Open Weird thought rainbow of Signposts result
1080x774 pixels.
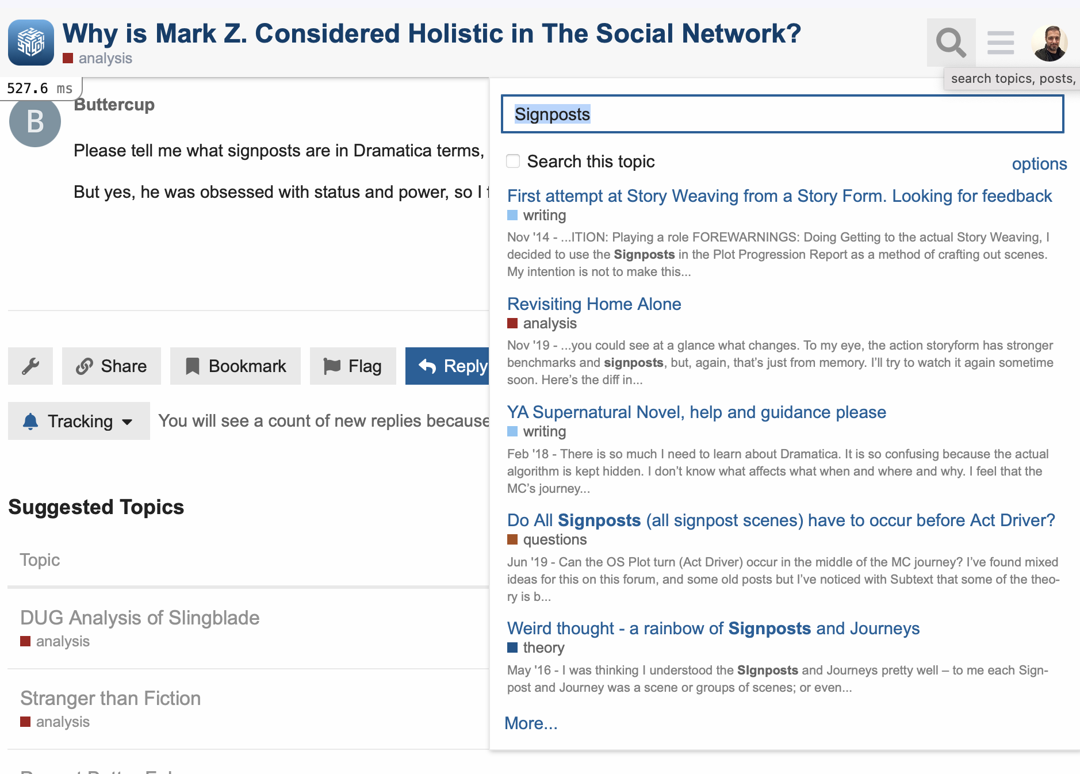pos(713,628)
